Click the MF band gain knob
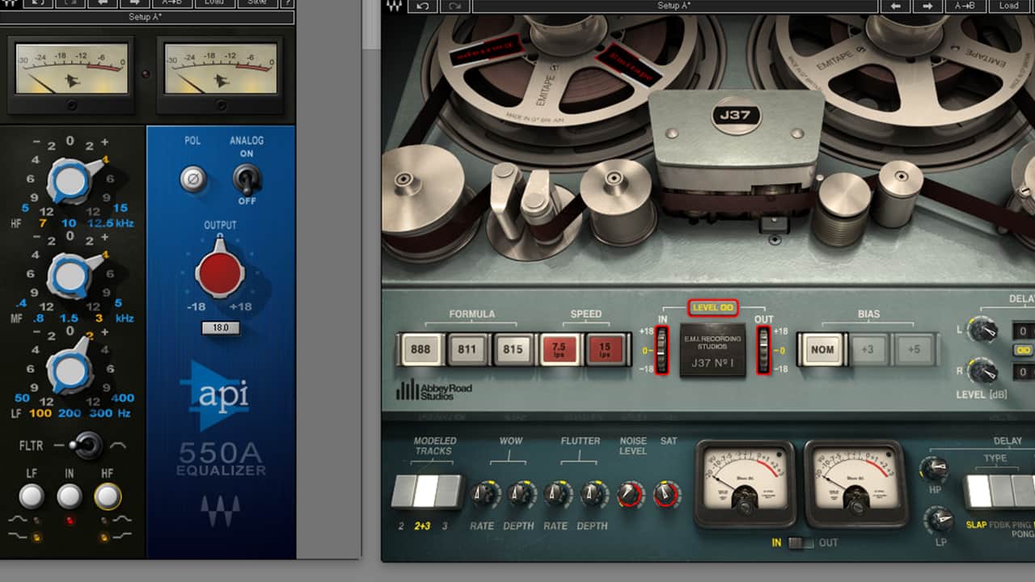The height and width of the screenshot is (582, 1035). pos(71,276)
